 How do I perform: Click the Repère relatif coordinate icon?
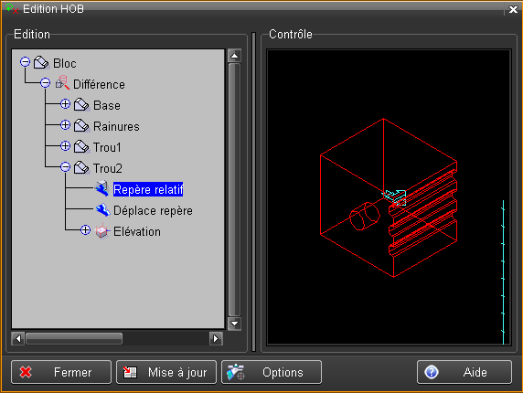(102, 188)
